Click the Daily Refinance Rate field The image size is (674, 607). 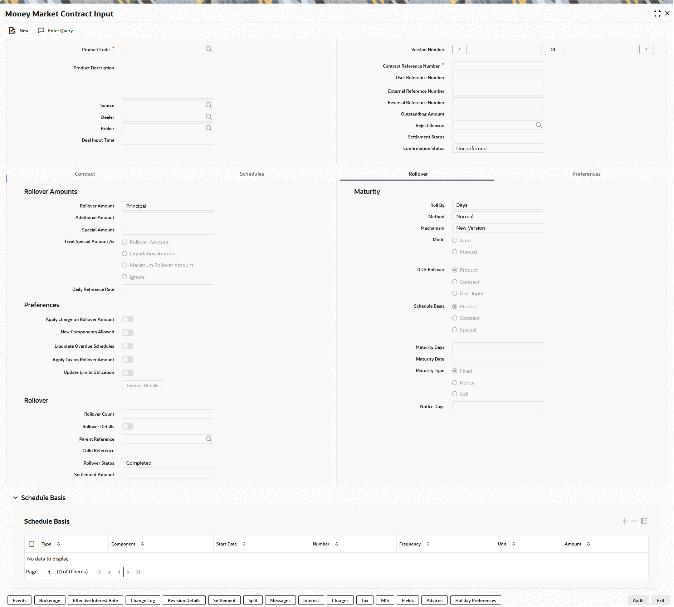[x=168, y=289]
